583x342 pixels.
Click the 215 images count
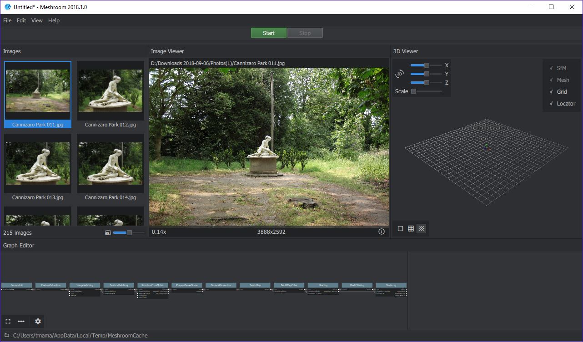[17, 233]
